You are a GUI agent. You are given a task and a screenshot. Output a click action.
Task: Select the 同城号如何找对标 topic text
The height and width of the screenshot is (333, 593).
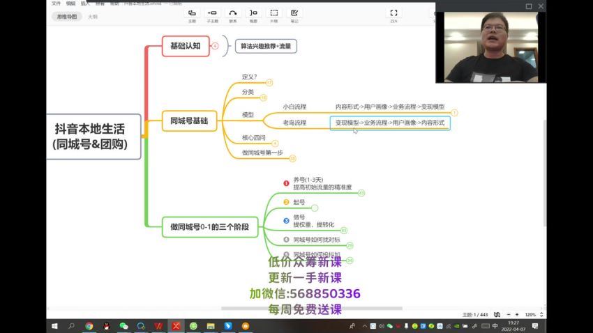[x=317, y=240]
